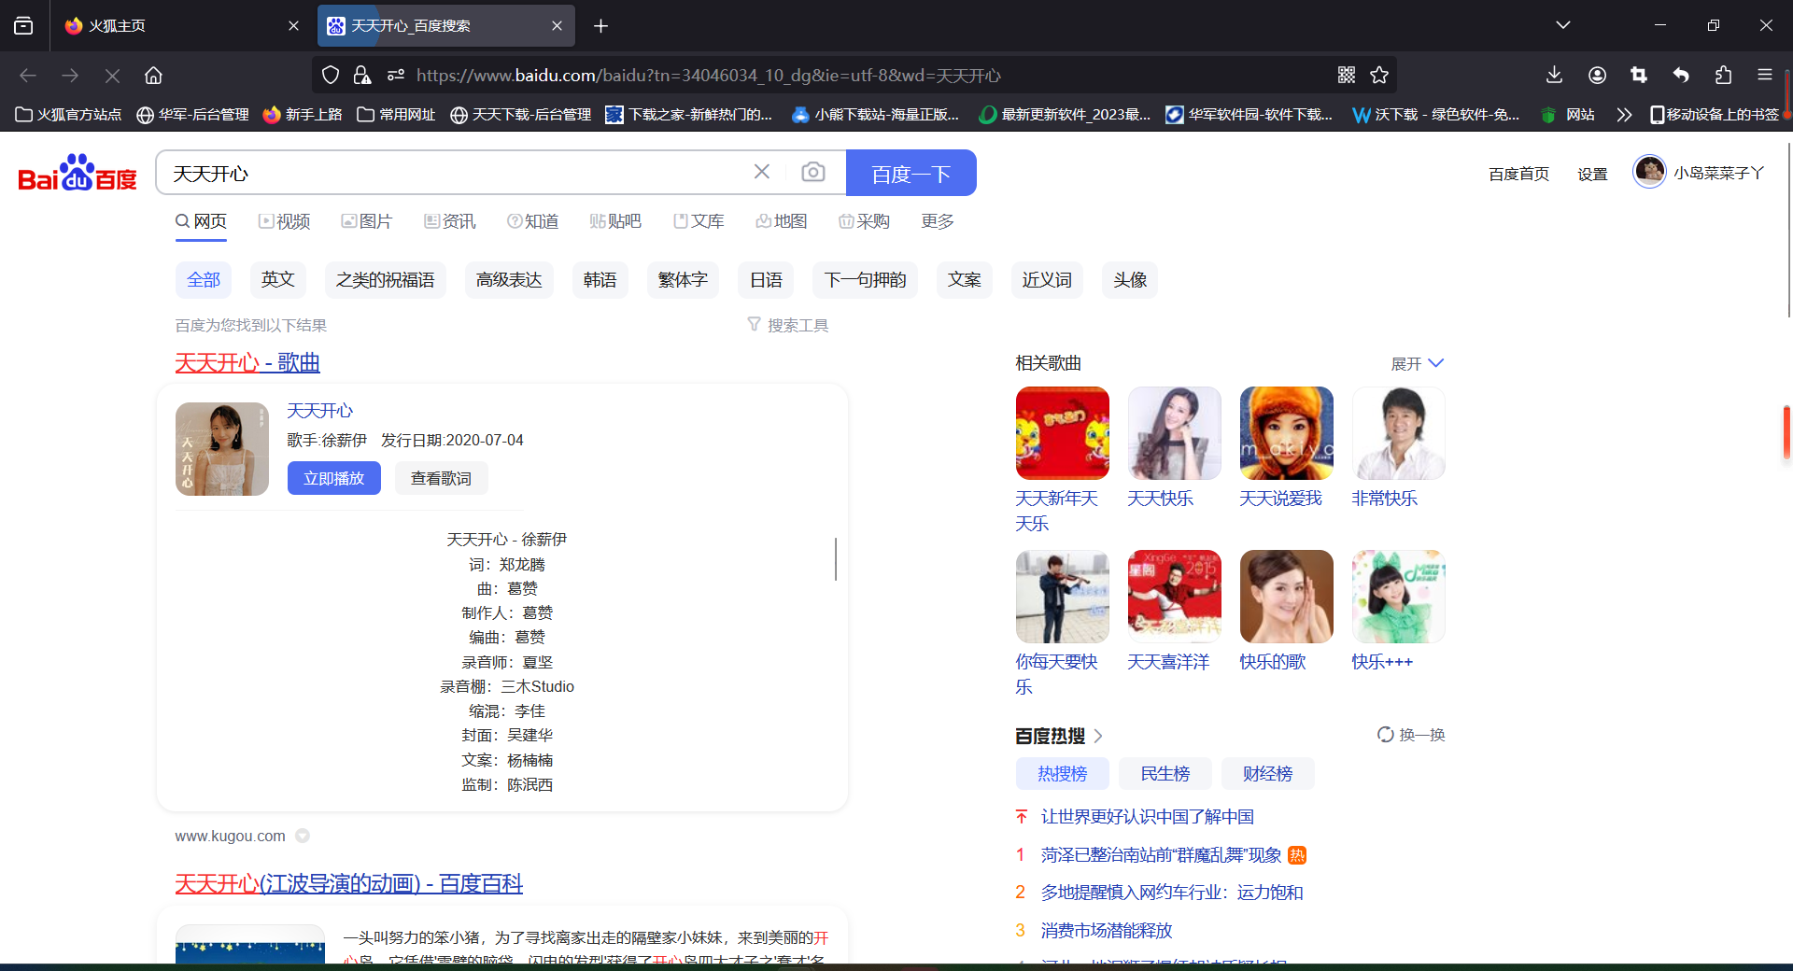Click the kugou.com source info icon
Viewport: 1793px width, 971px height.
pos(303,836)
